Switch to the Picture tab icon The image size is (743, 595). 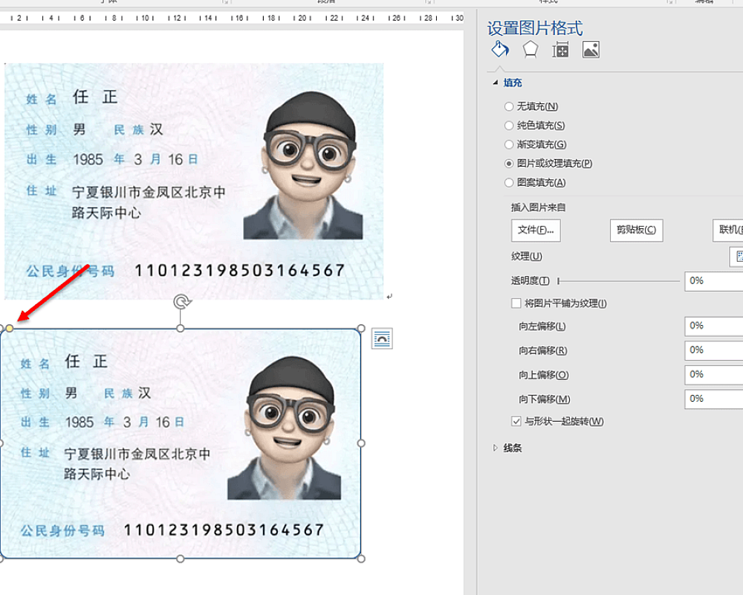pos(591,50)
